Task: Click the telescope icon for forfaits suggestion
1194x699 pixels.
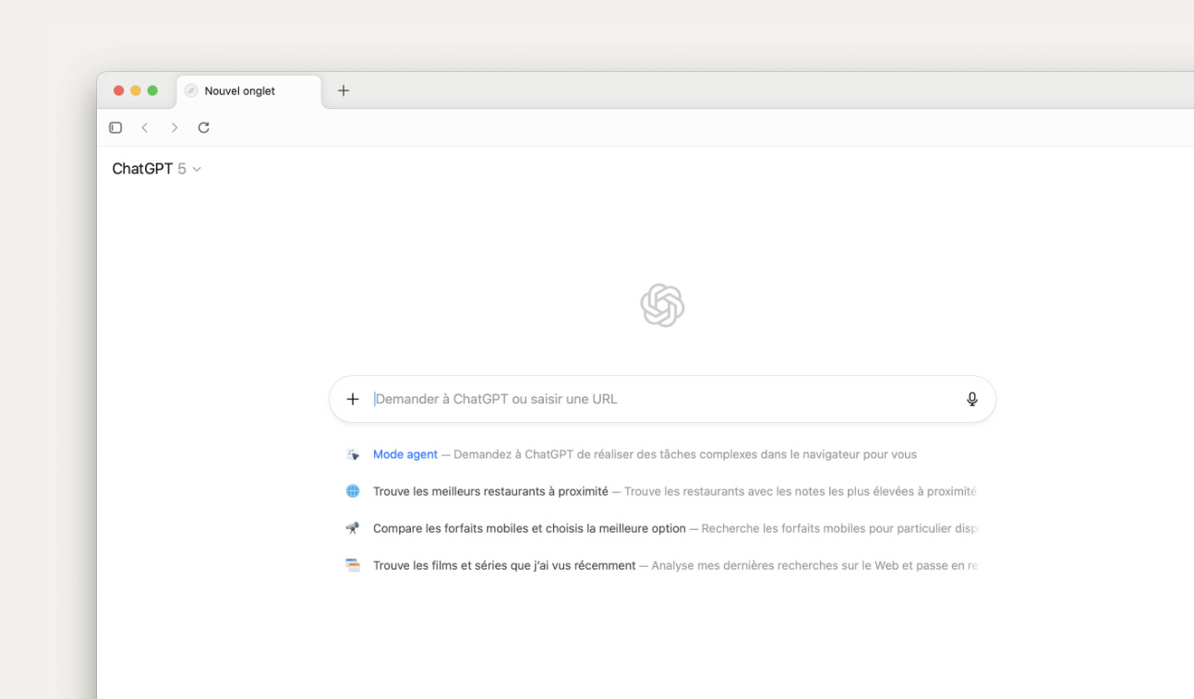Action: (x=353, y=528)
